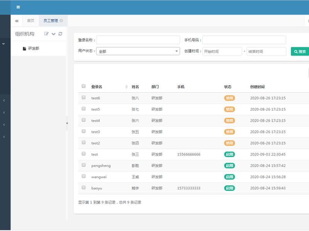Check the row checkbox for test4

tap(83, 120)
